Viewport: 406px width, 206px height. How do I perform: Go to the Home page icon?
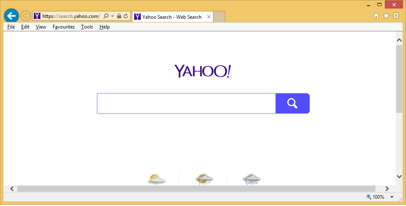pyautogui.click(x=376, y=16)
